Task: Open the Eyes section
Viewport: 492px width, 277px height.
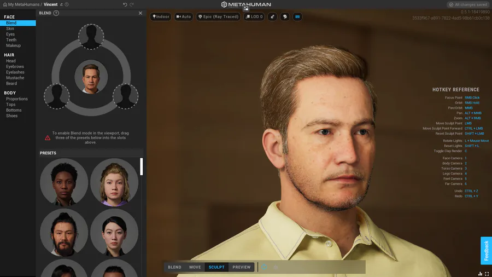Action: 10,34
